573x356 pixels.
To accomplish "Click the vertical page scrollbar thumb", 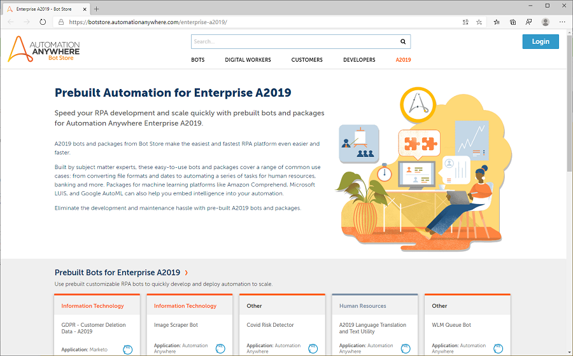I will click(x=569, y=103).
